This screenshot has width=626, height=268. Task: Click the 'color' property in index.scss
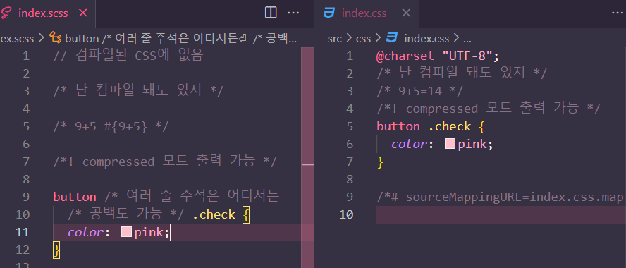coord(86,232)
